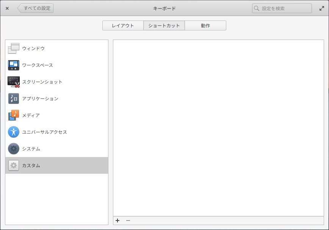Remove shortcut with the minus button
The image size is (329, 230).
(128, 220)
